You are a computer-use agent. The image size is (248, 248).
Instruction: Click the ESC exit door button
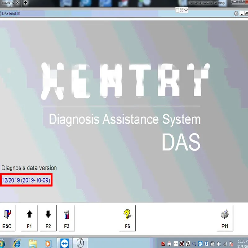[7, 218]
